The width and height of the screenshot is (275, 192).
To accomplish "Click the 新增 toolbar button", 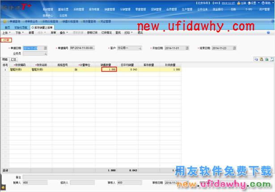I will click(x=31, y=33).
